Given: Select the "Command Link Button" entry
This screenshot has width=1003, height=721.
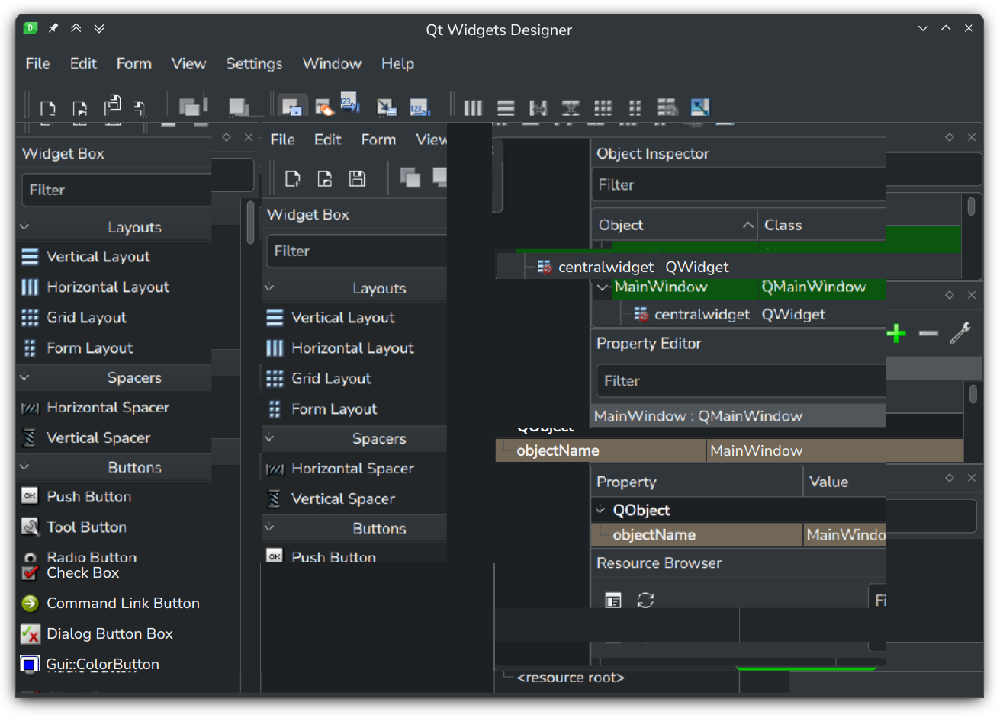Looking at the screenshot, I should coord(123,603).
